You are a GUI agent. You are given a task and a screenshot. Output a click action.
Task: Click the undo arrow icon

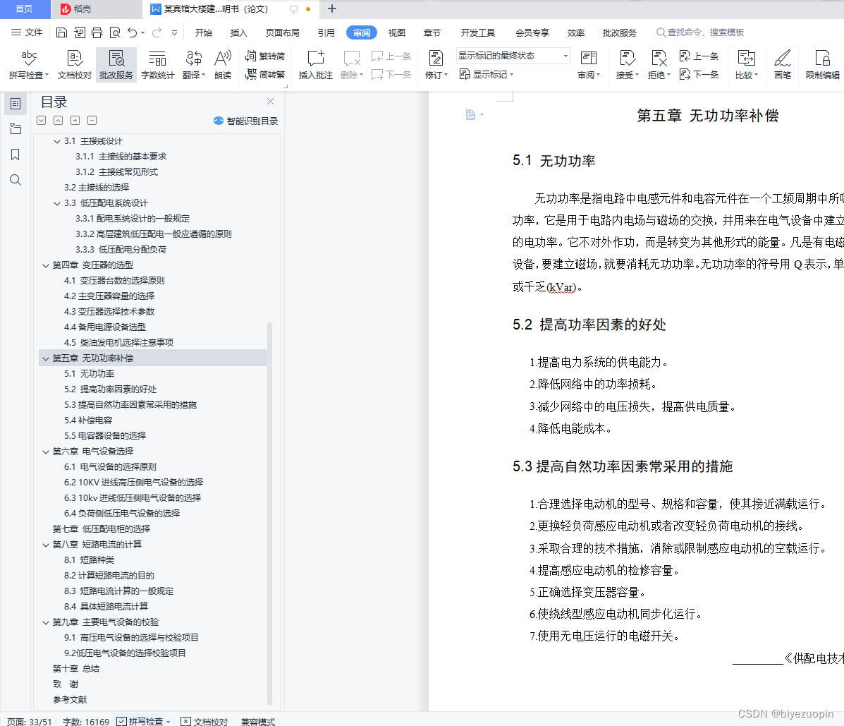pyautogui.click(x=133, y=33)
